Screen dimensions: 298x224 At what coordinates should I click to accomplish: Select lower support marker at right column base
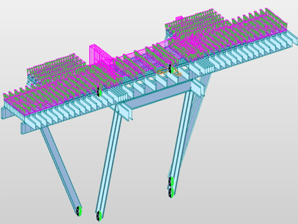pyautogui.click(x=171, y=192)
